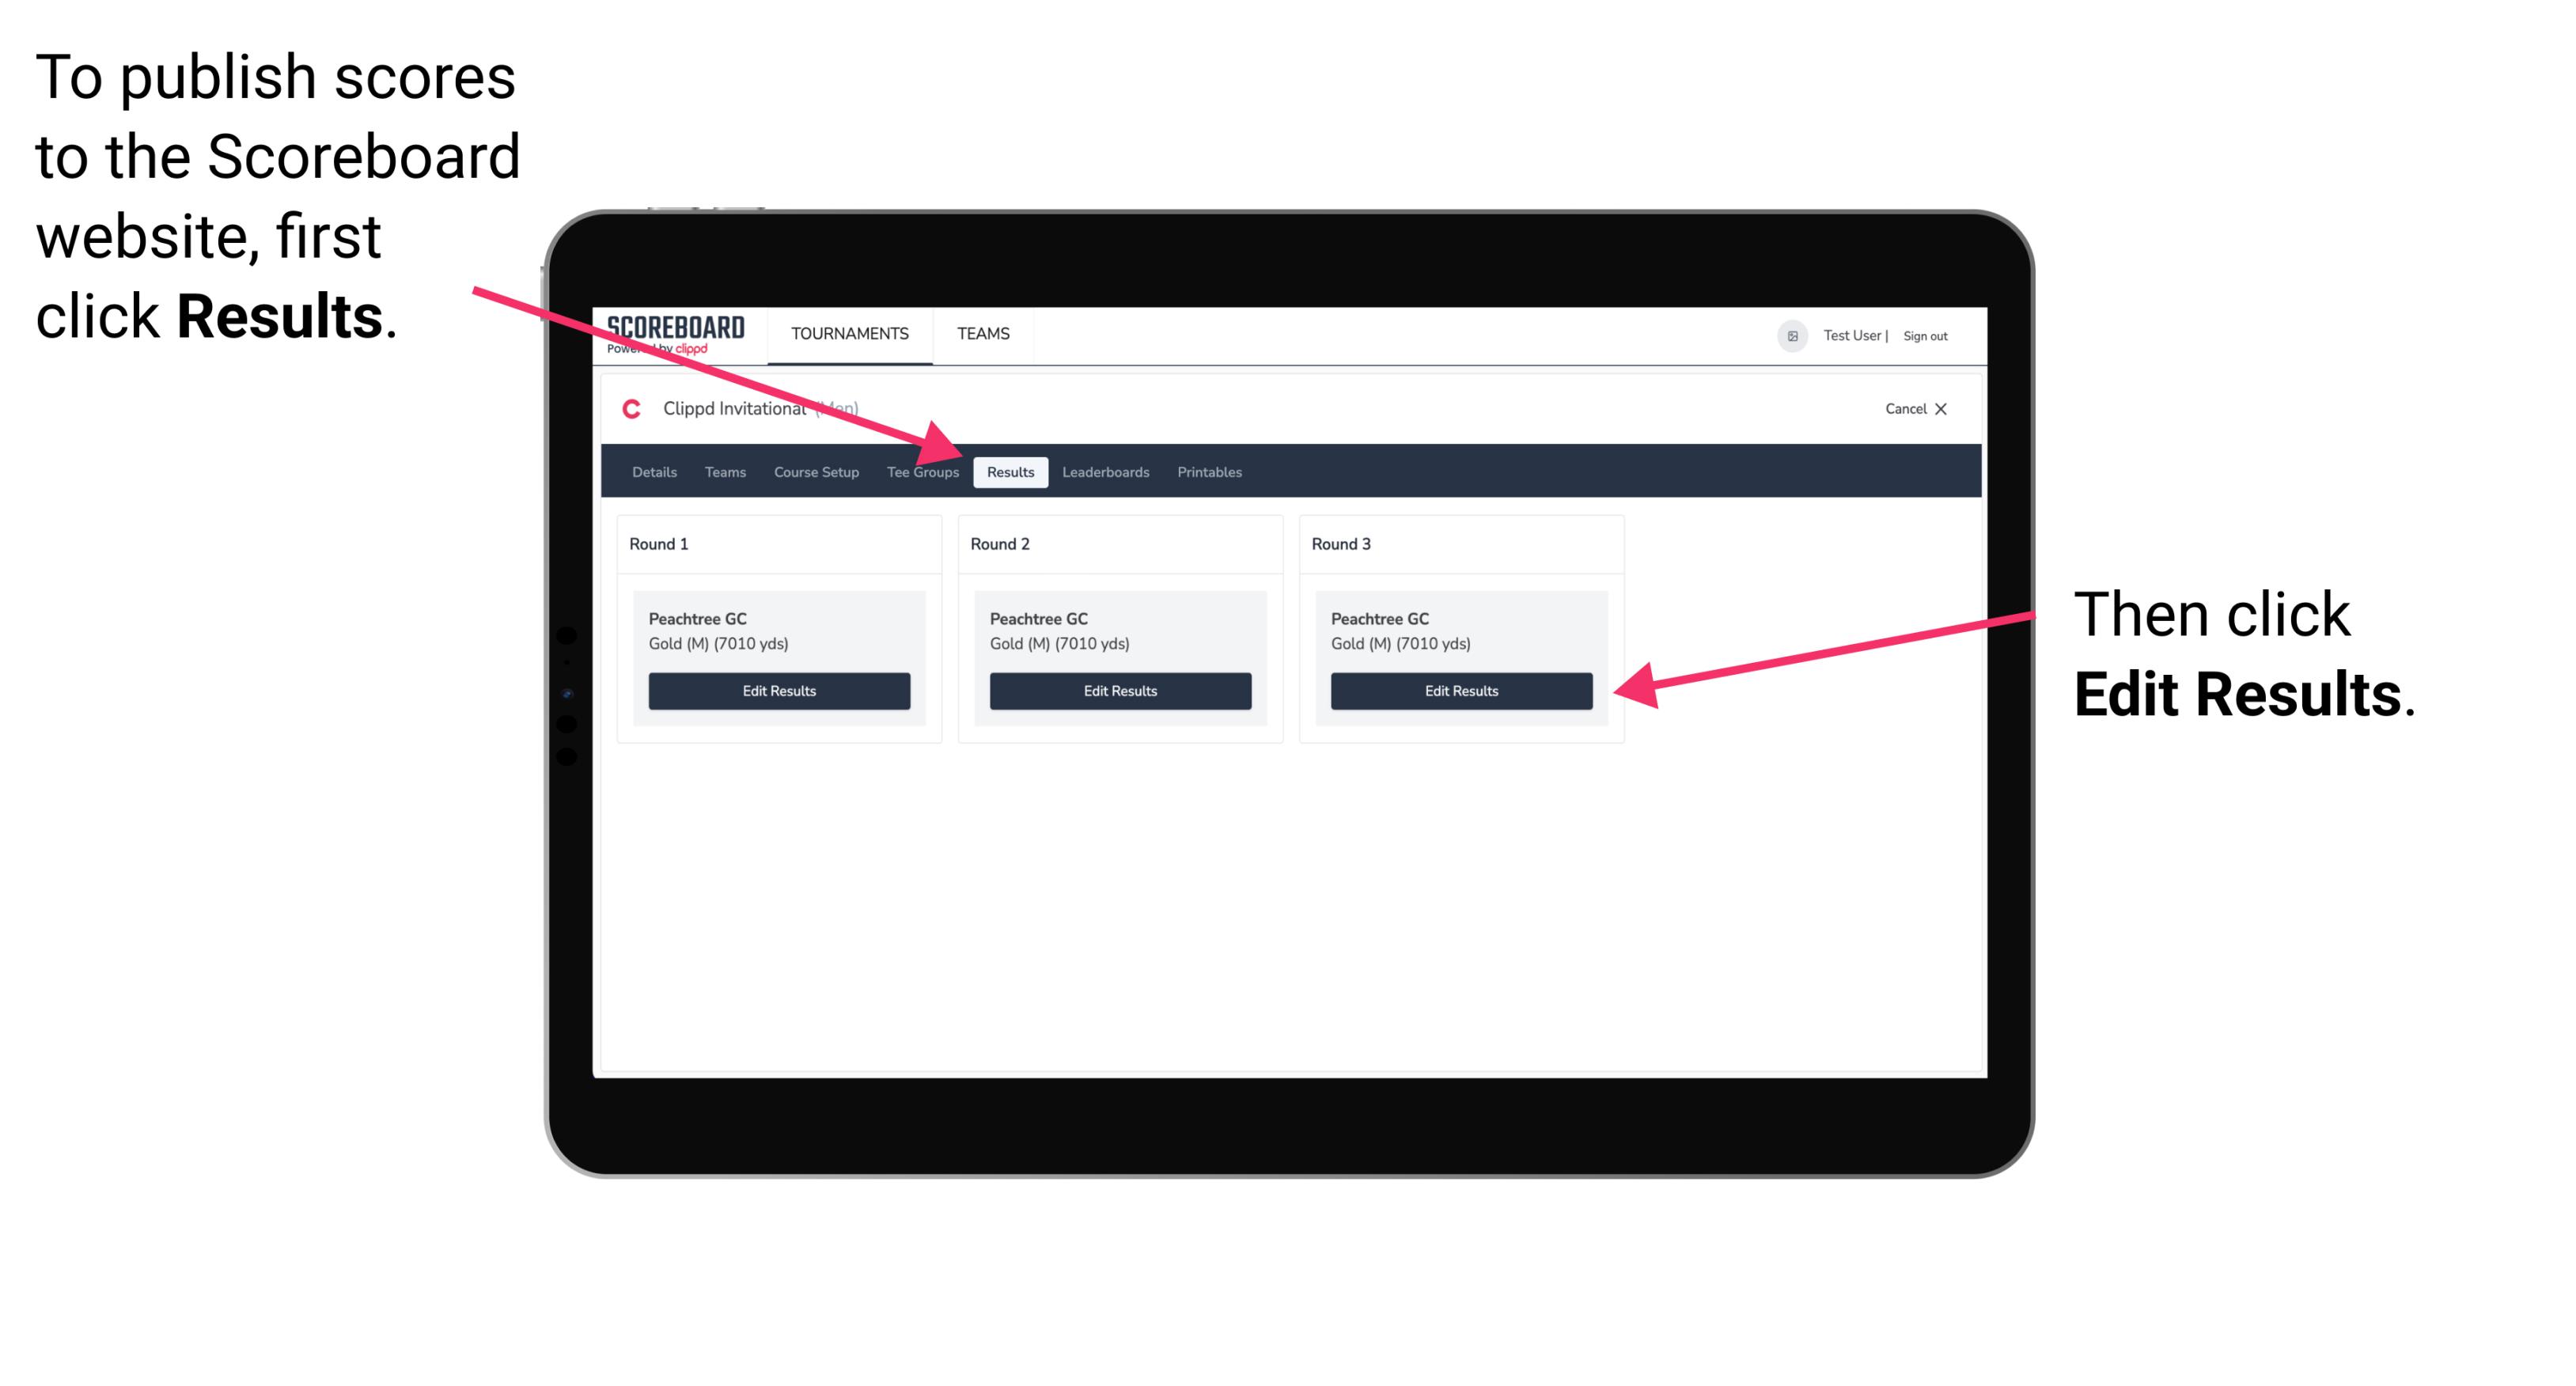Click Edit Results for Round 2

pos(1118,691)
